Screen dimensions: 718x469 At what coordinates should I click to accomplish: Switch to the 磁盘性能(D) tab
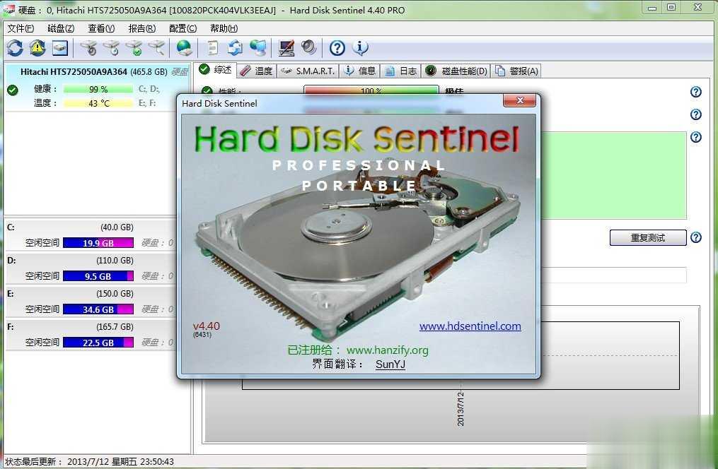[456, 71]
